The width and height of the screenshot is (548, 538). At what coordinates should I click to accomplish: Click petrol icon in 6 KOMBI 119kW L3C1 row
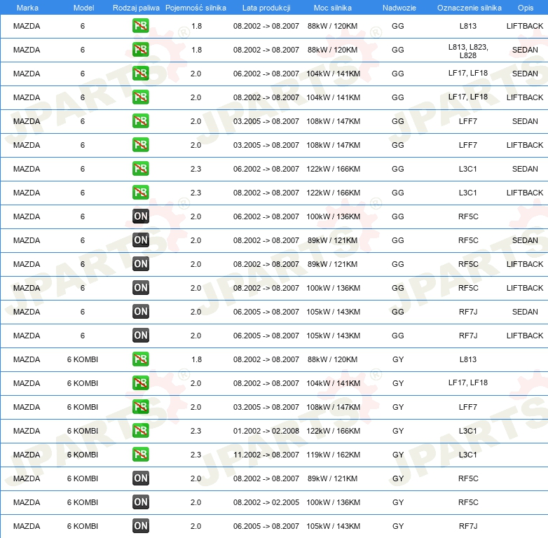(140, 455)
